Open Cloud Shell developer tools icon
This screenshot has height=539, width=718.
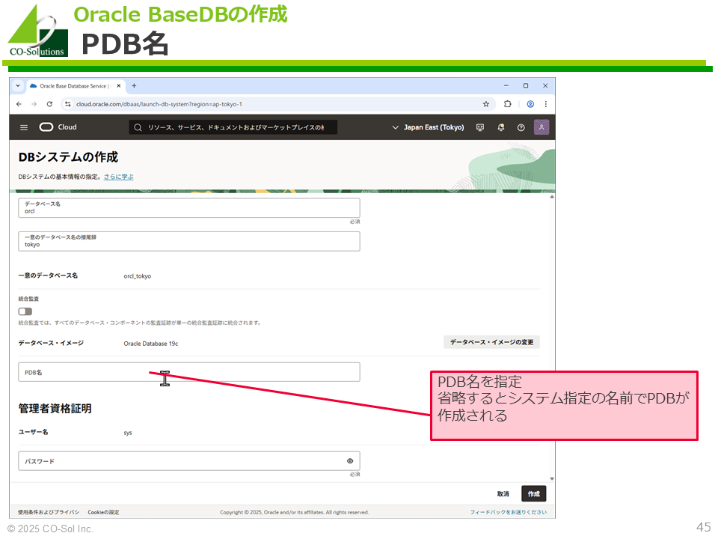480,127
